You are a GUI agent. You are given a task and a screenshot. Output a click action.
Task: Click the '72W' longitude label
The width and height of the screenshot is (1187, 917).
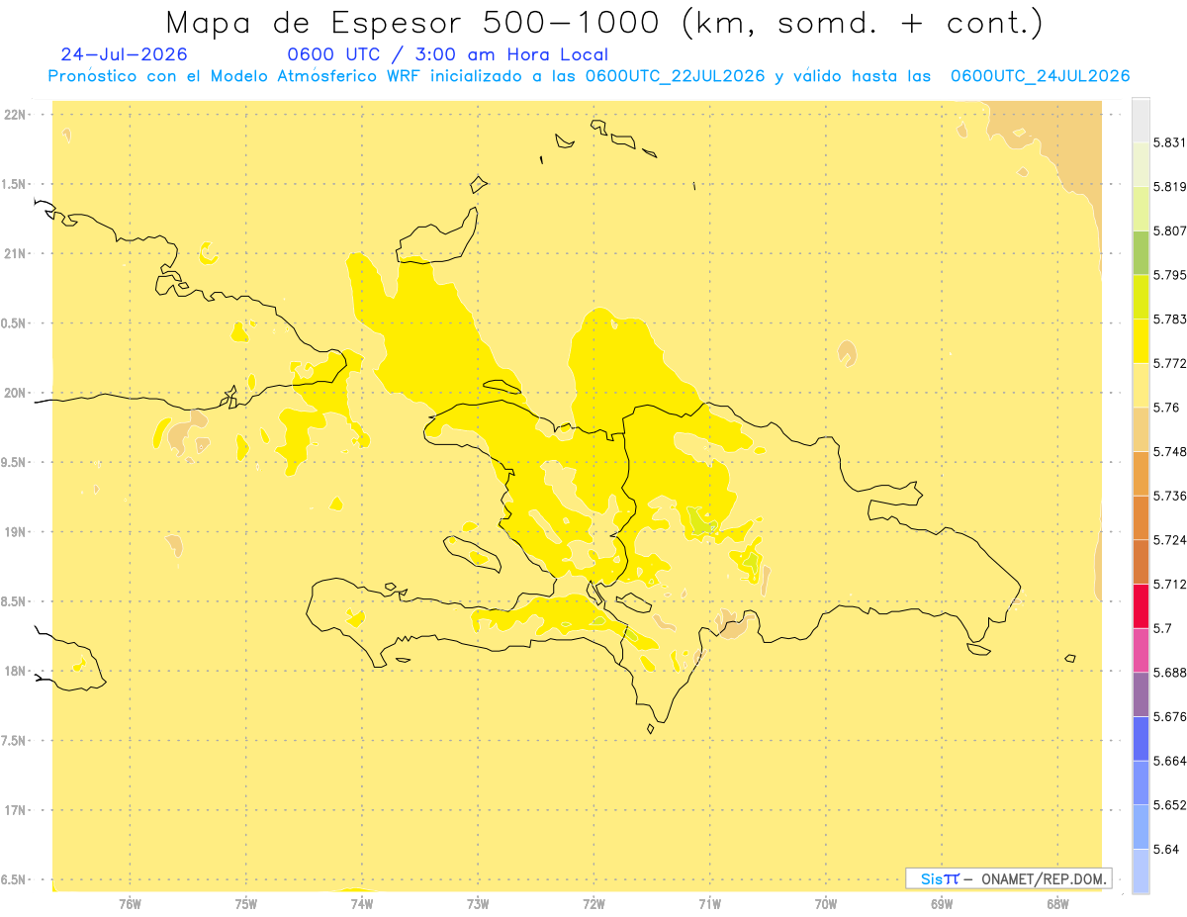tap(593, 904)
